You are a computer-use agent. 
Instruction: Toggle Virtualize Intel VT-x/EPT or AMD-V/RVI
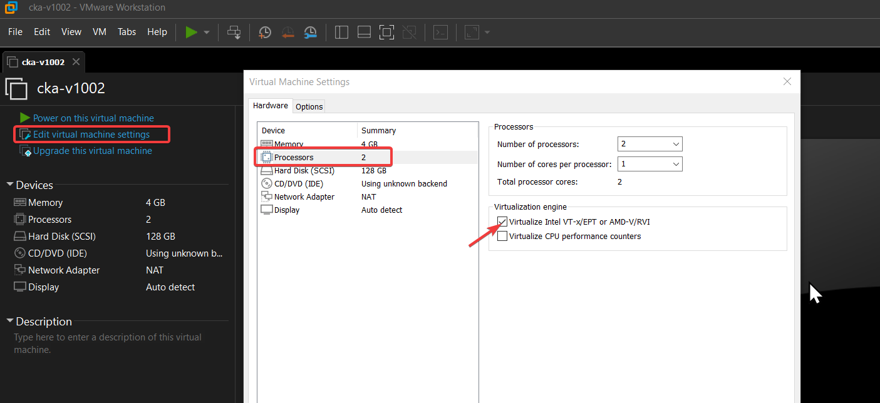pos(502,222)
